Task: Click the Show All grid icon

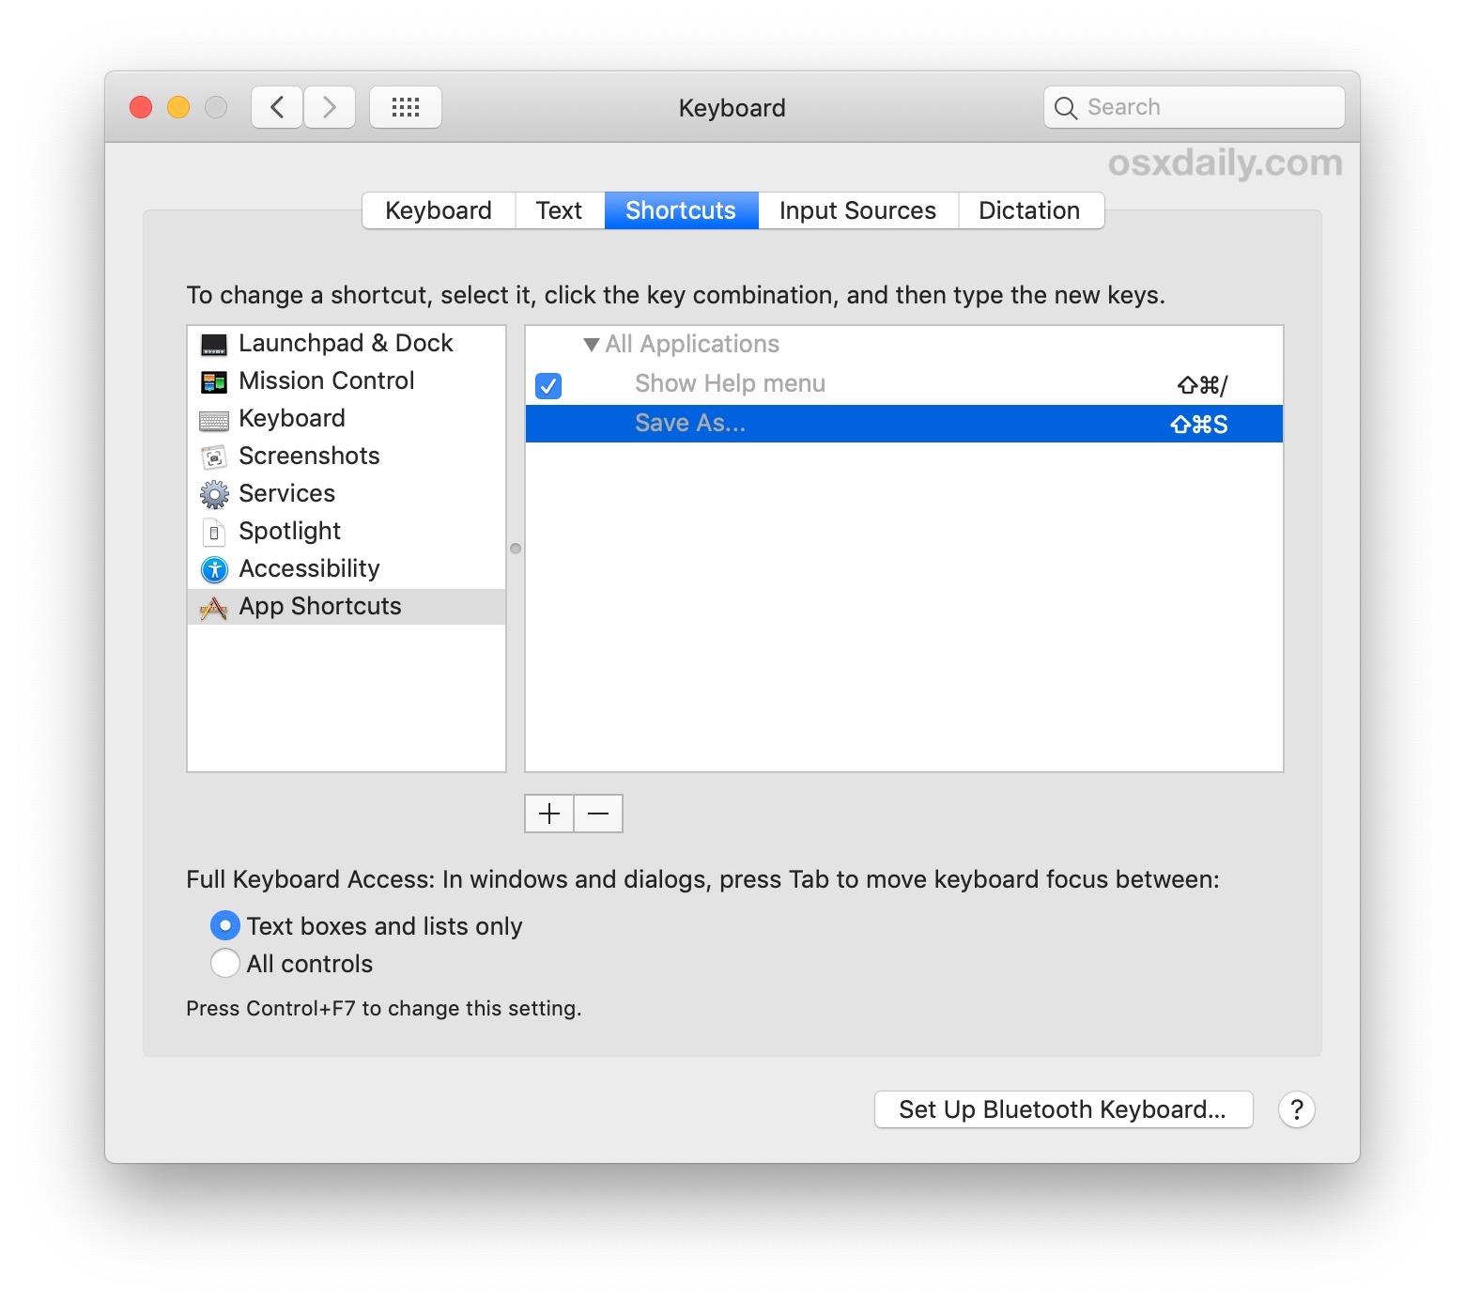Action: coord(406,107)
